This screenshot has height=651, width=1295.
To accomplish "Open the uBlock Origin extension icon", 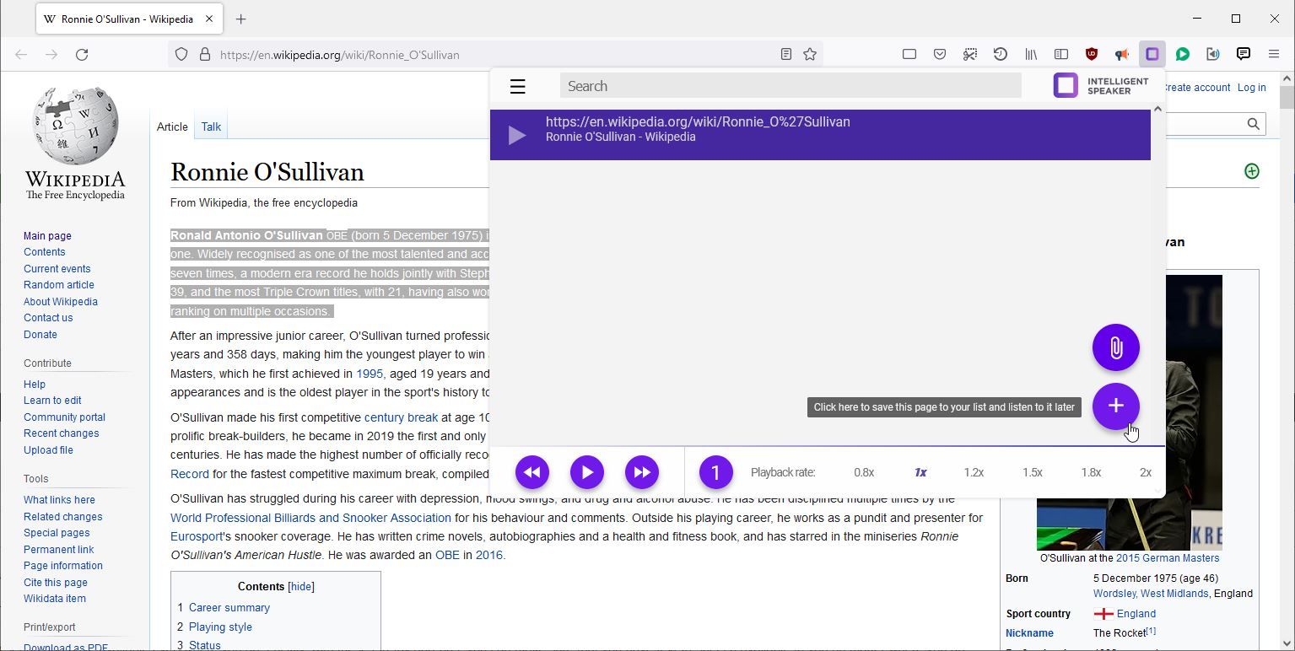I will 1091,54.
